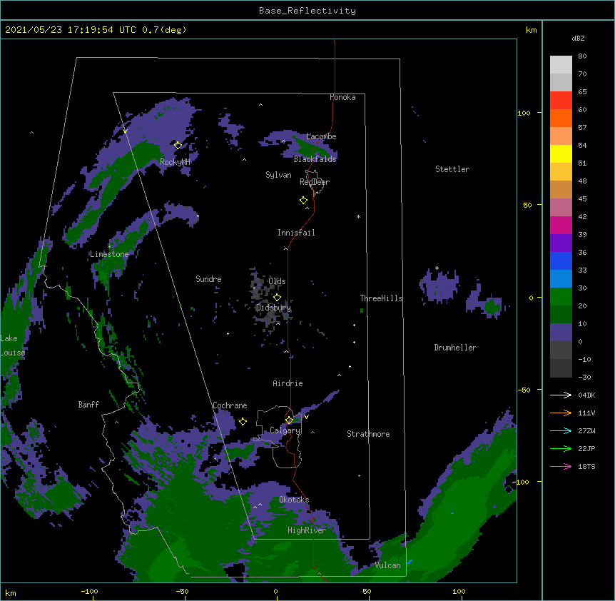Click the Sylvan label on map

click(x=278, y=175)
